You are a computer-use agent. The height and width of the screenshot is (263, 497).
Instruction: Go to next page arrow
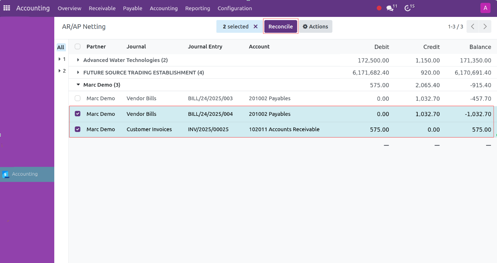[x=485, y=26]
